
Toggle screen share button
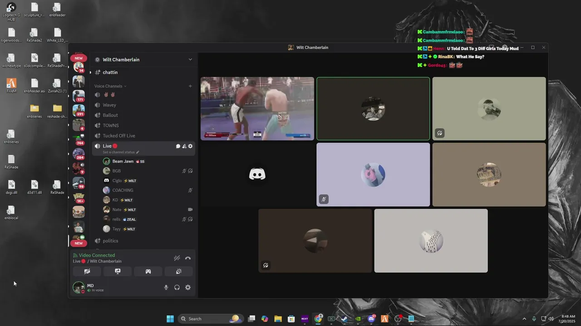(x=118, y=271)
